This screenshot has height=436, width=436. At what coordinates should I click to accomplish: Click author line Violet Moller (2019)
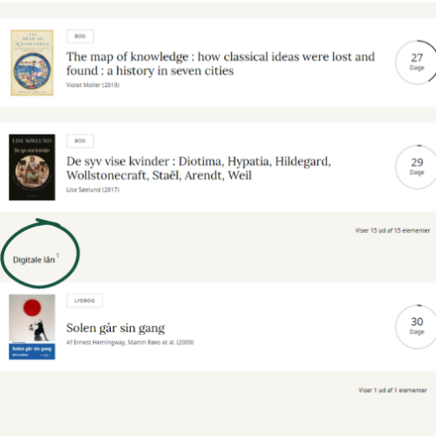point(92,85)
